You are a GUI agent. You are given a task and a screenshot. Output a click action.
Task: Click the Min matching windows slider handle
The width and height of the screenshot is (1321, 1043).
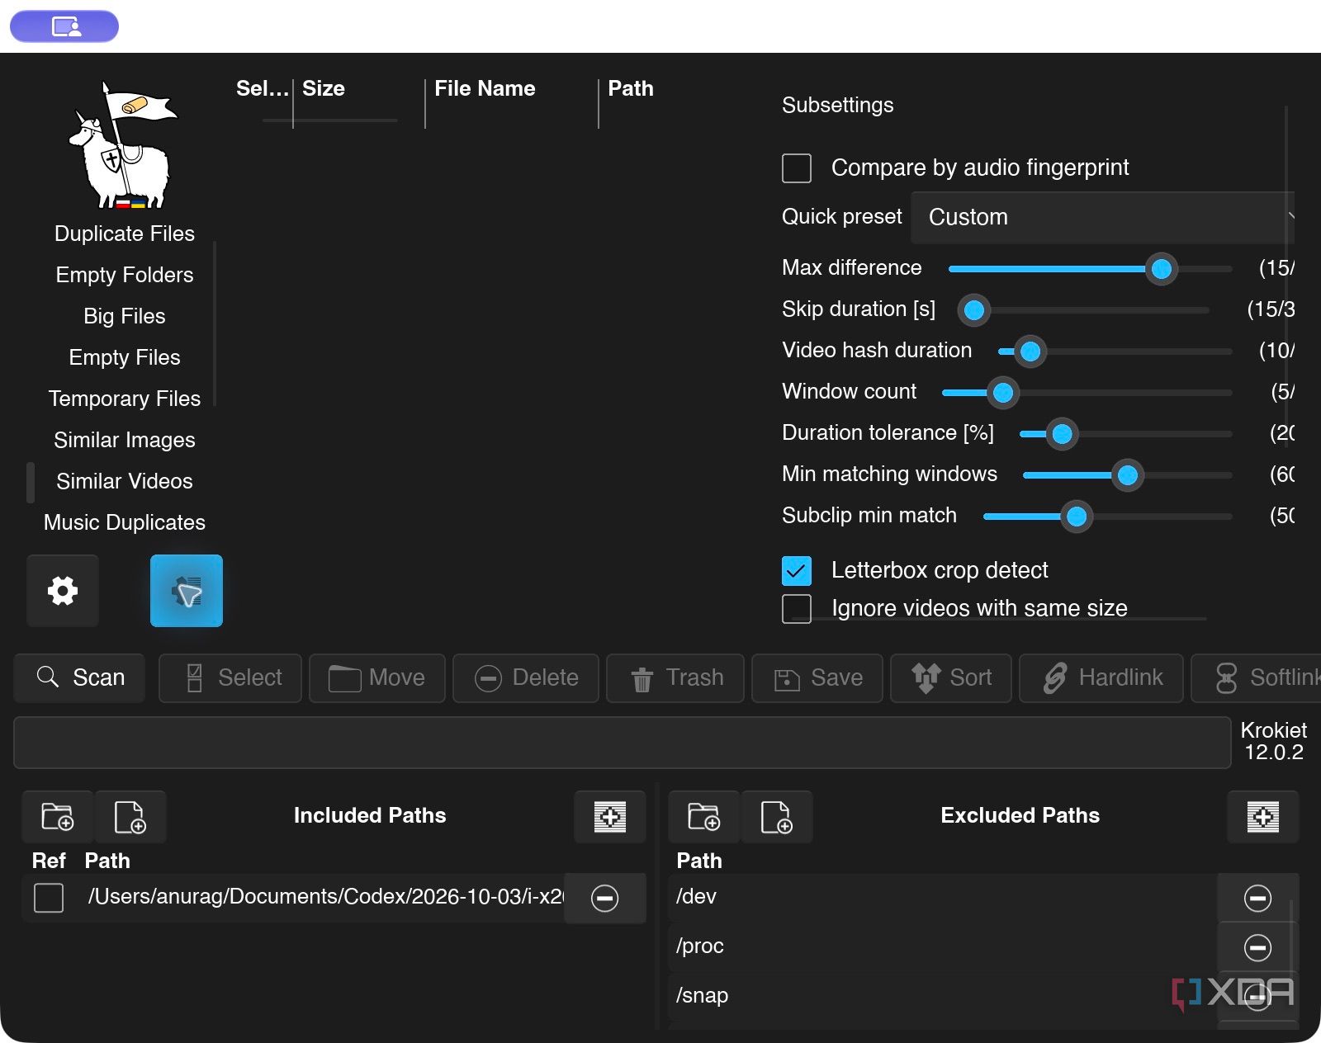1128,475
